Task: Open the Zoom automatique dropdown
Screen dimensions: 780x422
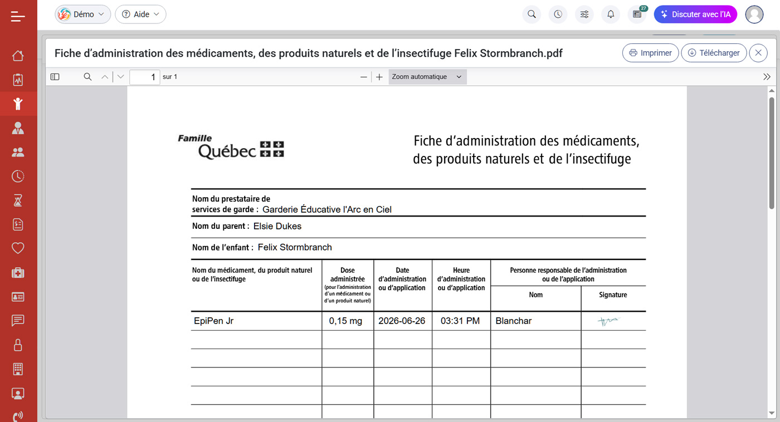Action: point(427,77)
